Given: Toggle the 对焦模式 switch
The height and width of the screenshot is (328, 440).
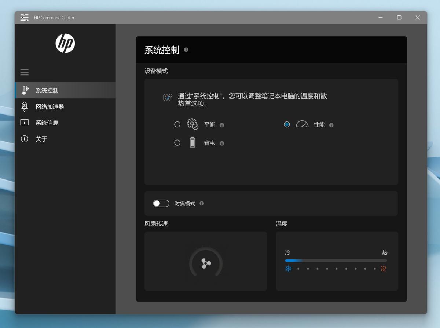Looking at the screenshot, I should pos(161,203).
